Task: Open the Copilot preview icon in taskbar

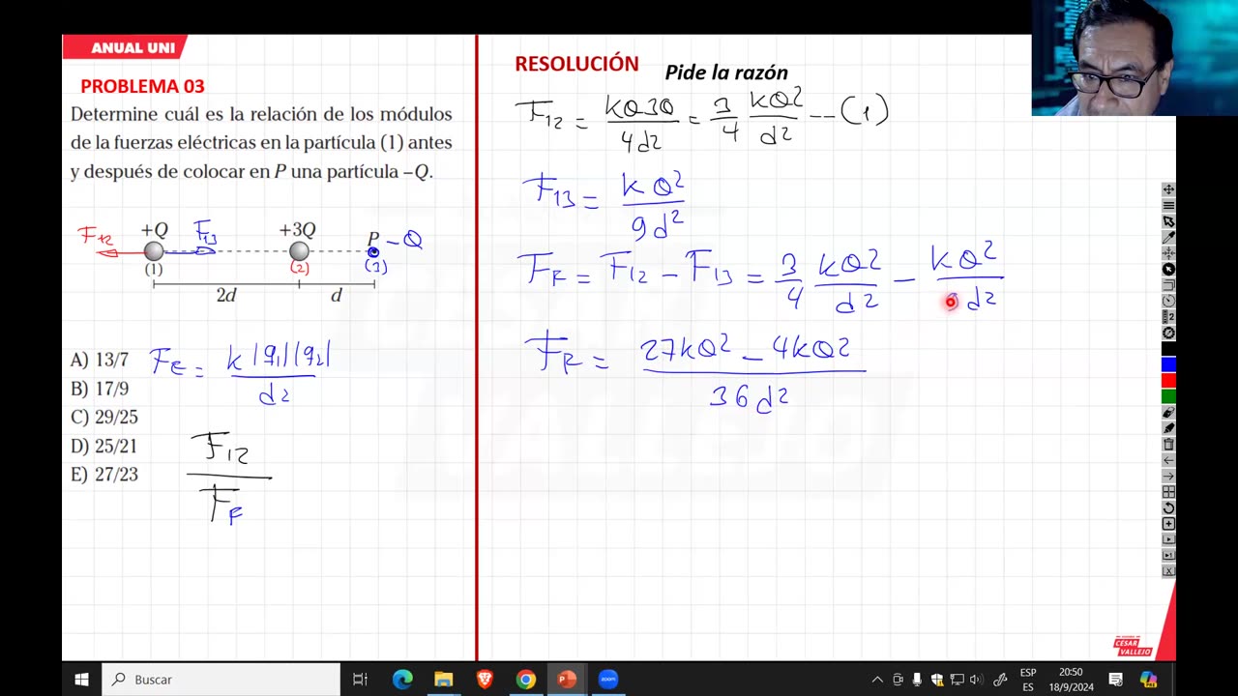Action: click(1148, 680)
